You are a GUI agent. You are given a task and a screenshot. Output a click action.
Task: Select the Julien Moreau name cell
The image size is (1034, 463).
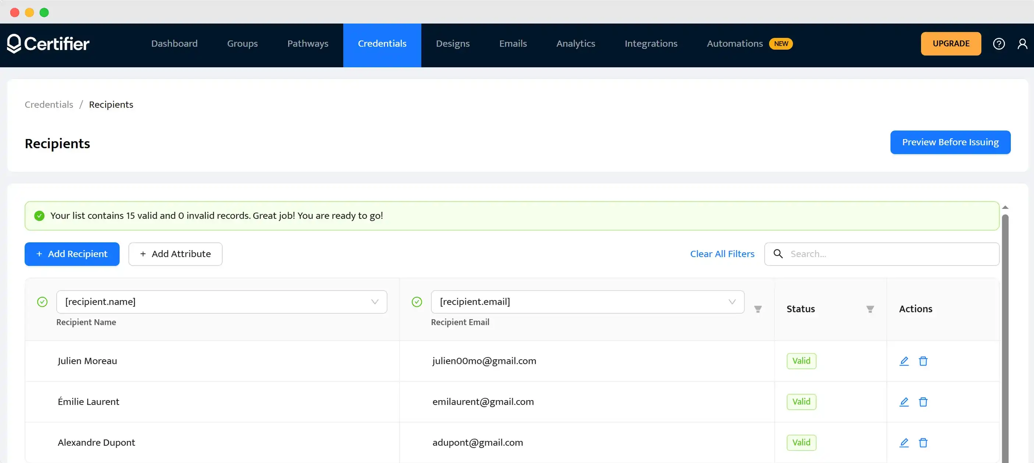pos(212,361)
